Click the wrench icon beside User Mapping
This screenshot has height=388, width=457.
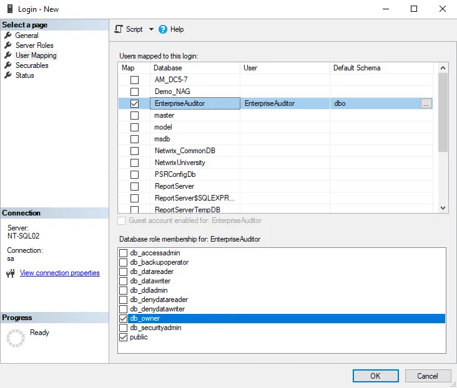coord(8,55)
